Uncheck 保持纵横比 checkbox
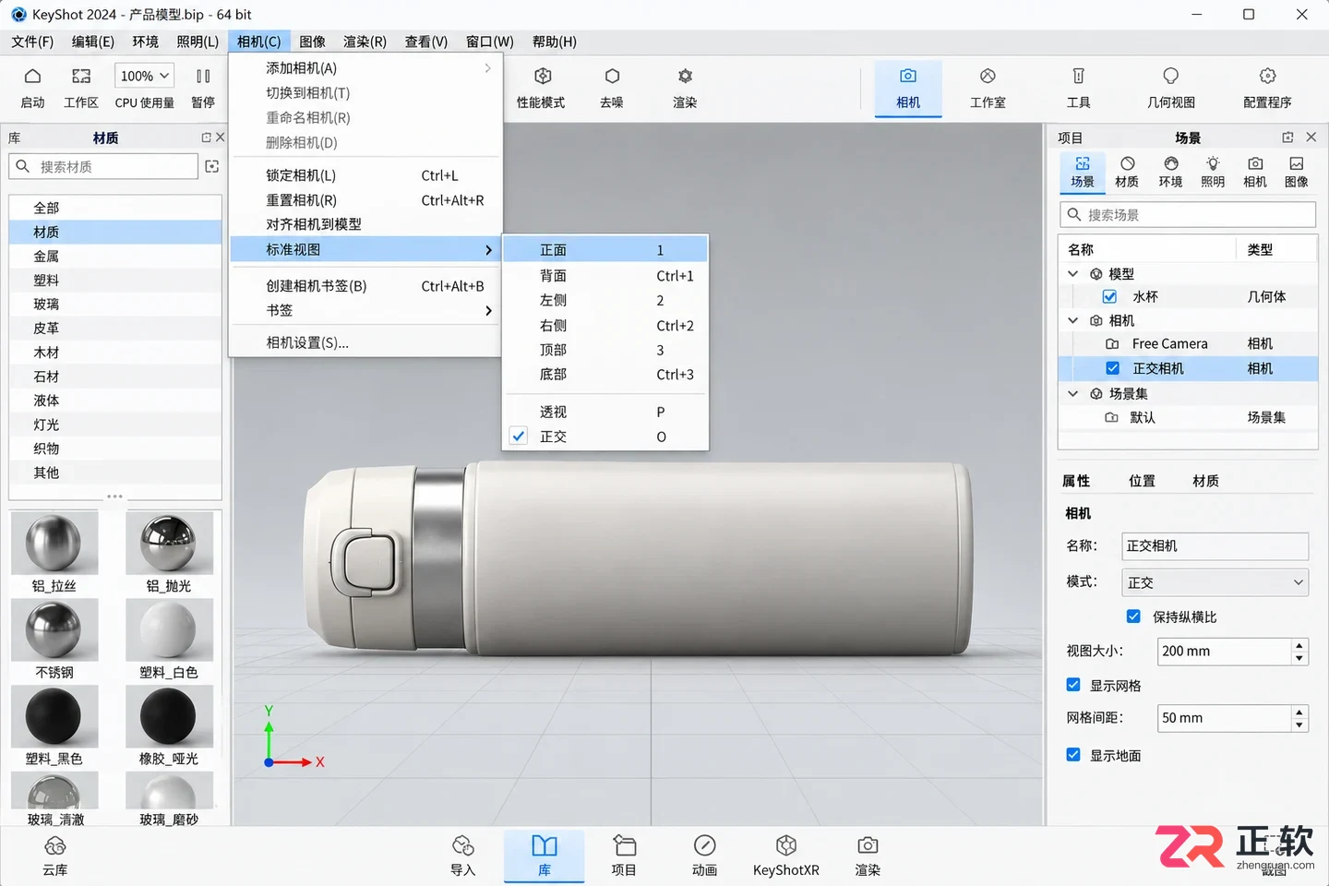Screen dimensions: 1329x886 pyautogui.click(x=1133, y=617)
